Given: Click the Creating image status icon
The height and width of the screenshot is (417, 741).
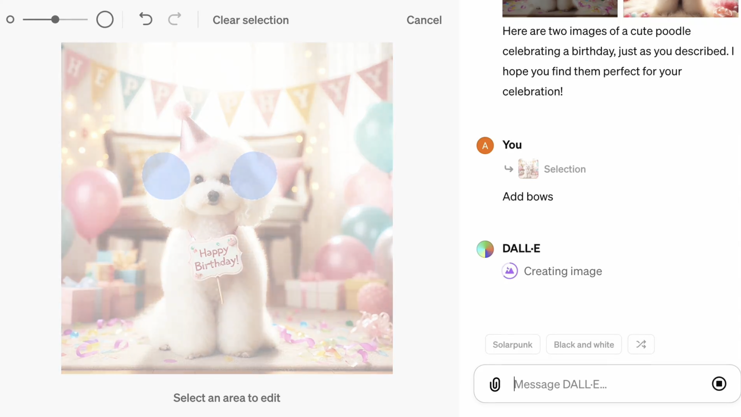Looking at the screenshot, I should (x=510, y=271).
